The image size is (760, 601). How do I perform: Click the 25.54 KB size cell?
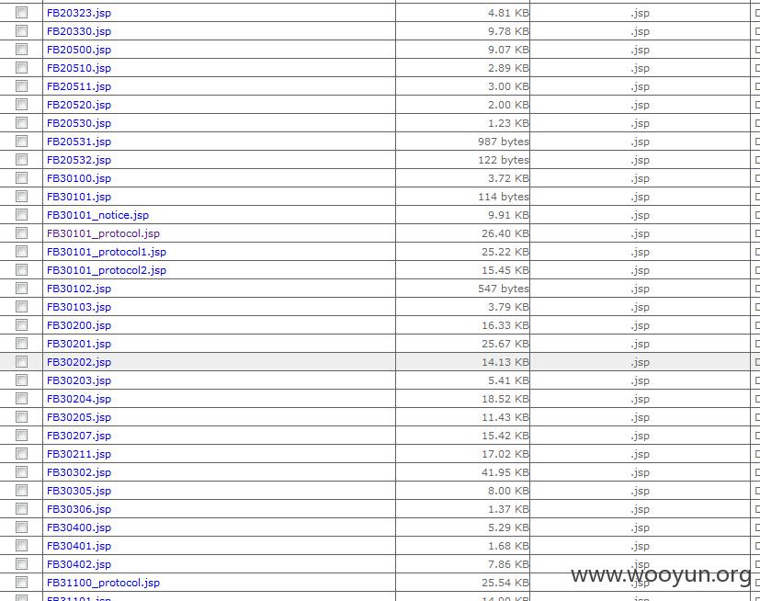tap(463, 583)
